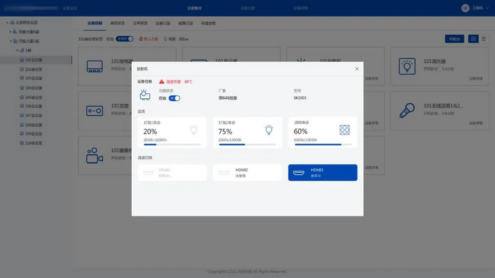Select 110 meeting room in tree

point(33,143)
